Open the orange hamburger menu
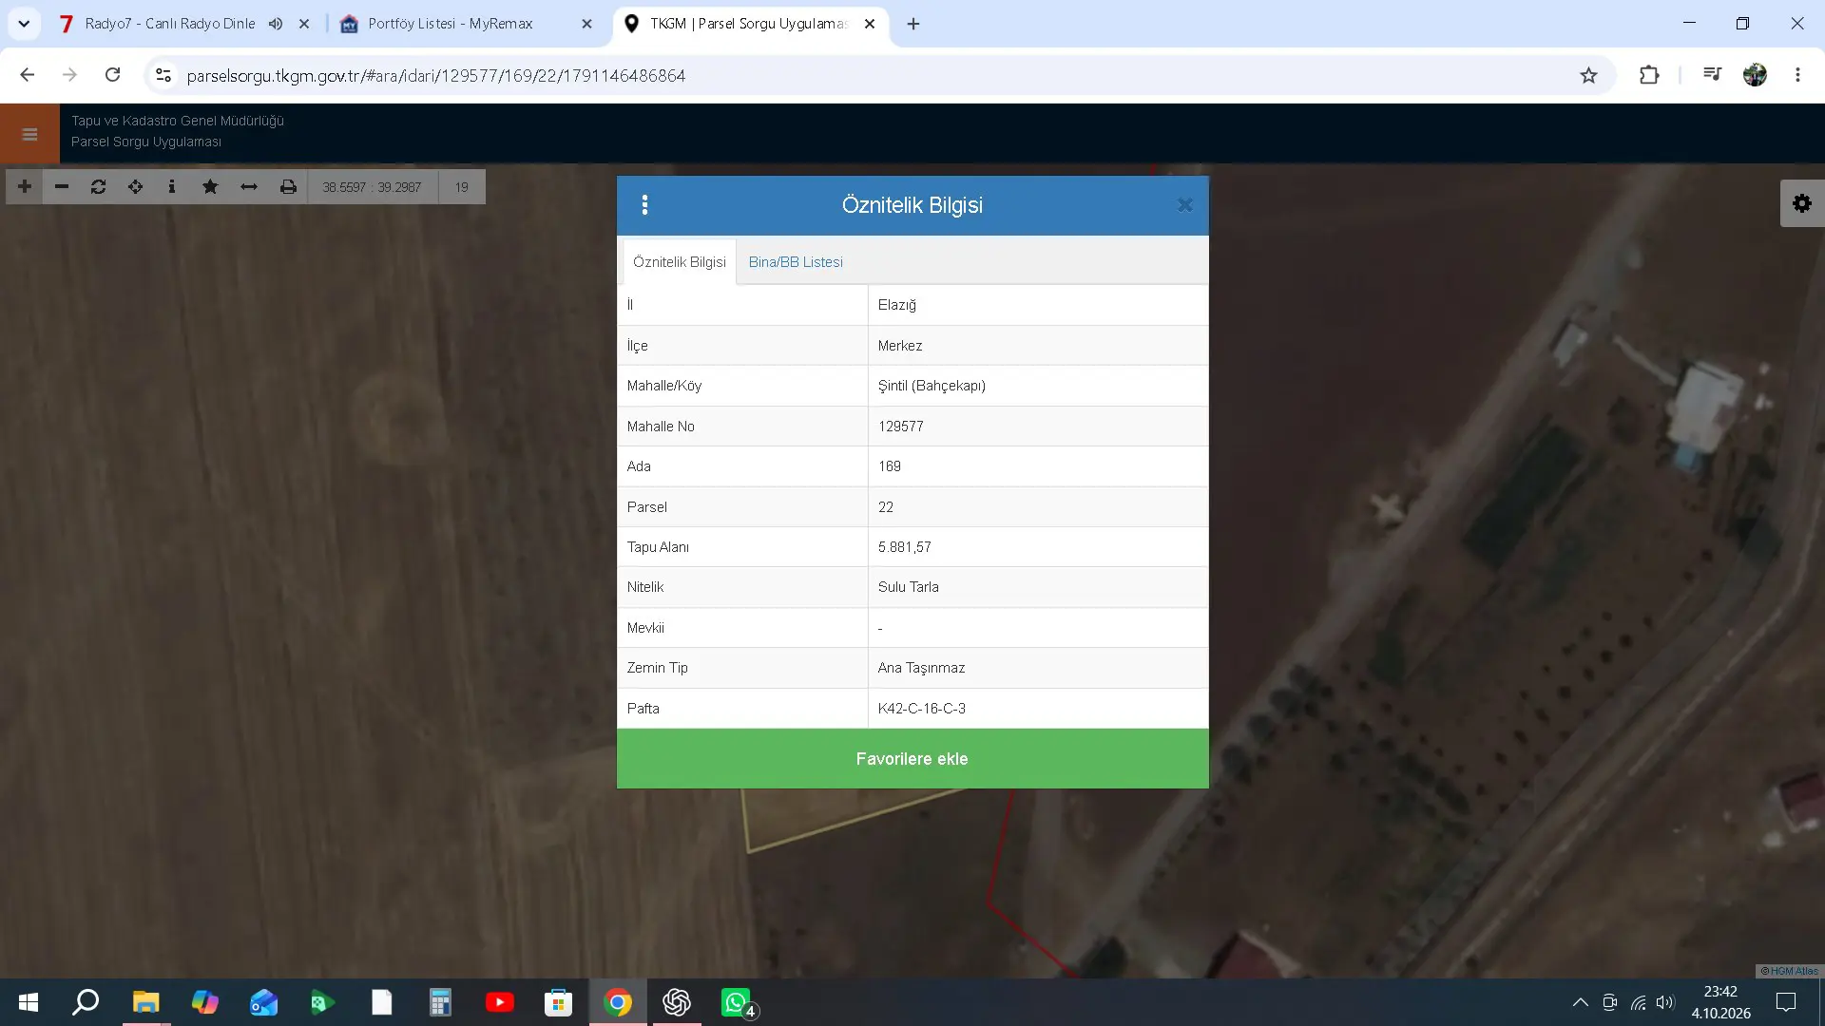This screenshot has width=1825, height=1026. click(29, 134)
